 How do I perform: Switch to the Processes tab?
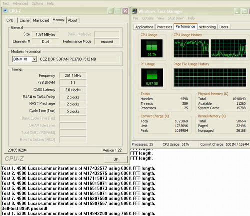click(x=164, y=27)
